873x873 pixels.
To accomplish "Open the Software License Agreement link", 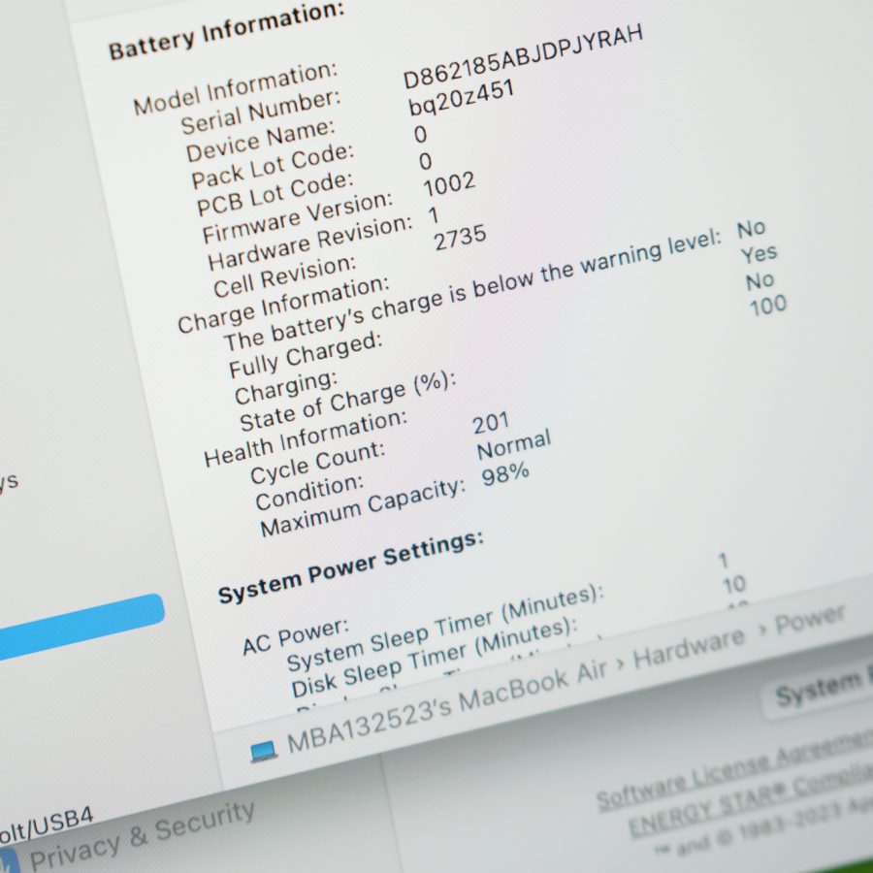I will click(x=734, y=769).
